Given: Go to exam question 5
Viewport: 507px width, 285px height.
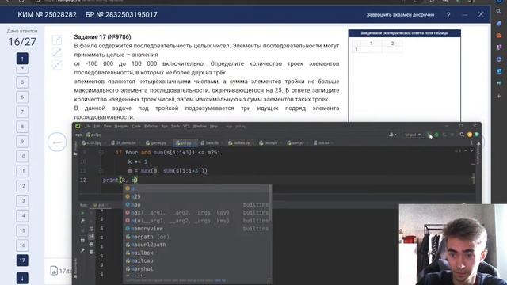Looking at the screenshot, I should click(22, 82).
